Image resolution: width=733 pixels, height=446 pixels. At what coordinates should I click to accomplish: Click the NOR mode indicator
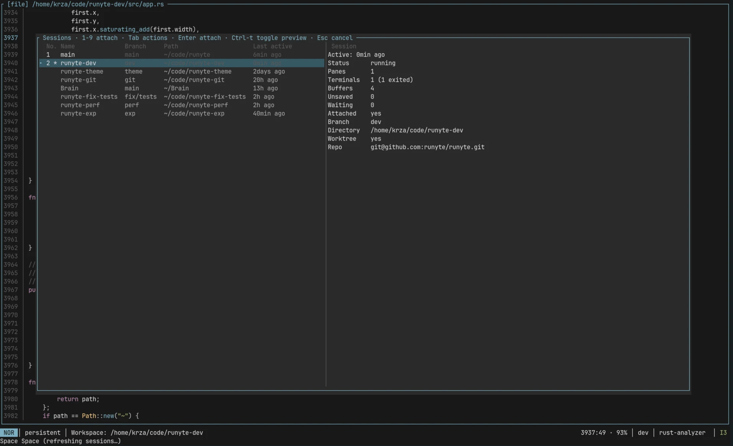pyautogui.click(x=9, y=433)
